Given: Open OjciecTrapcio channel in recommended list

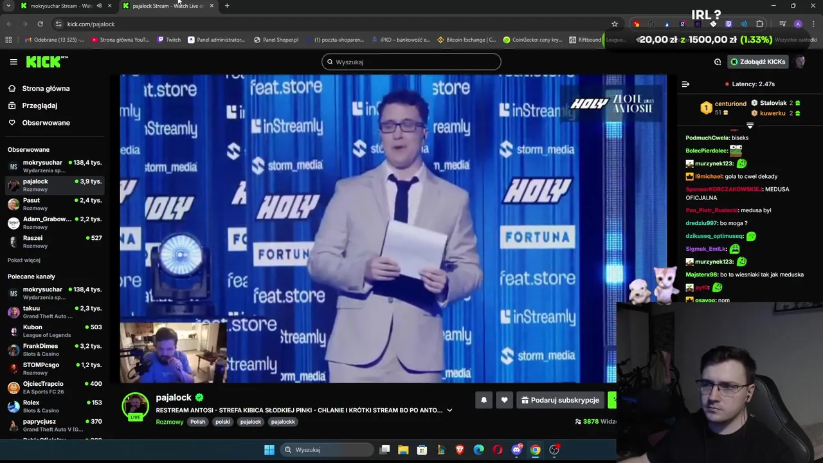Looking at the screenshot, I should (x=55, y=387).
